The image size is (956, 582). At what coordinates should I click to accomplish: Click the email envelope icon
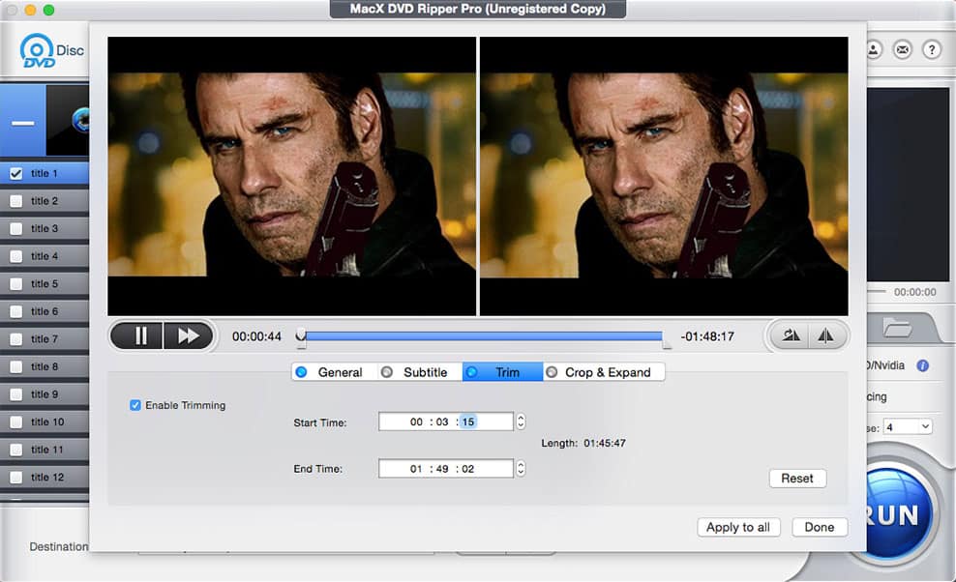tap(903, 50)
